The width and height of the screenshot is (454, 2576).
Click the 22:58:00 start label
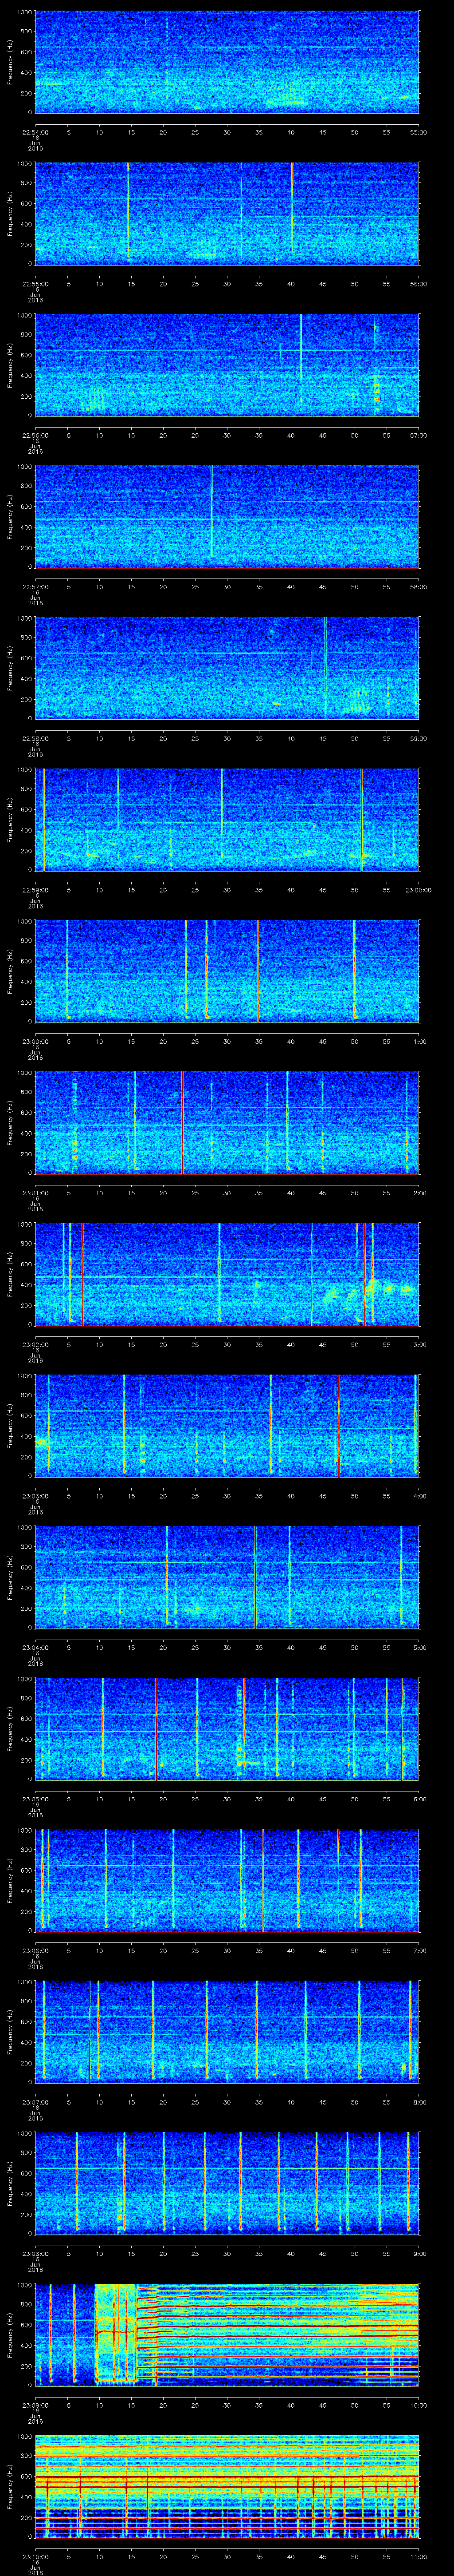[x=35, y=738]
